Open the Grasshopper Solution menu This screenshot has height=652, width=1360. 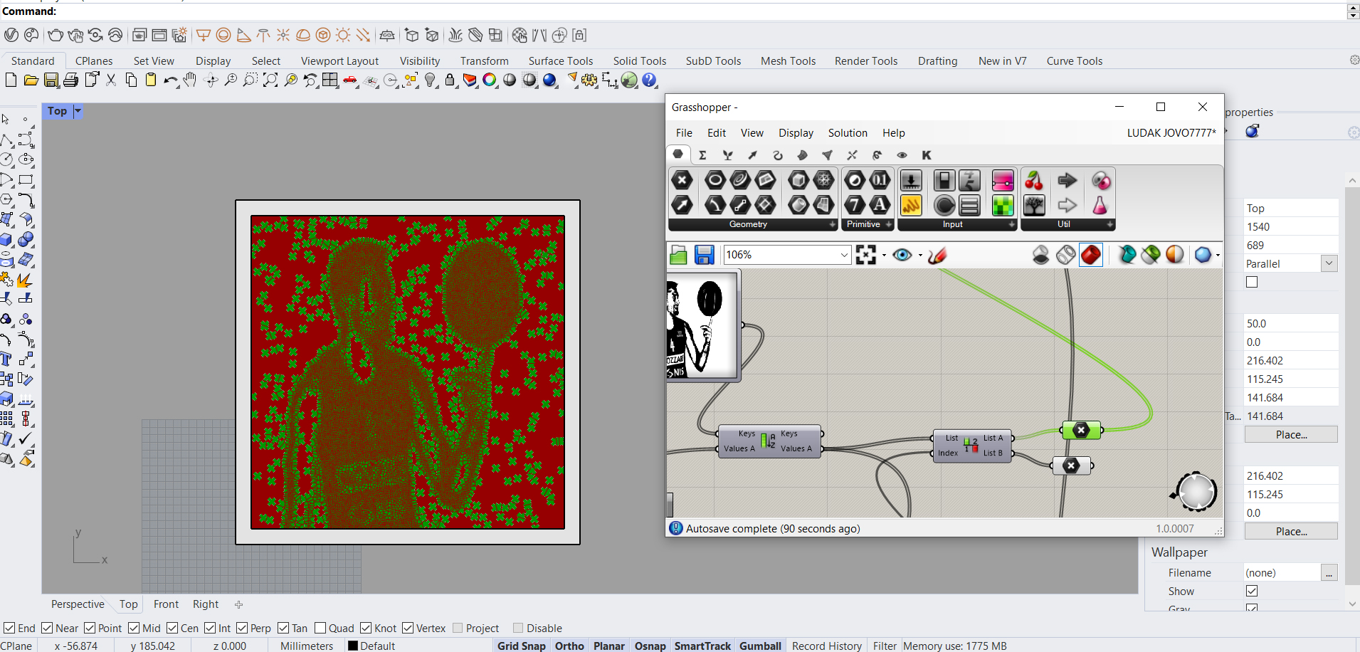click(x=847, y=133)
